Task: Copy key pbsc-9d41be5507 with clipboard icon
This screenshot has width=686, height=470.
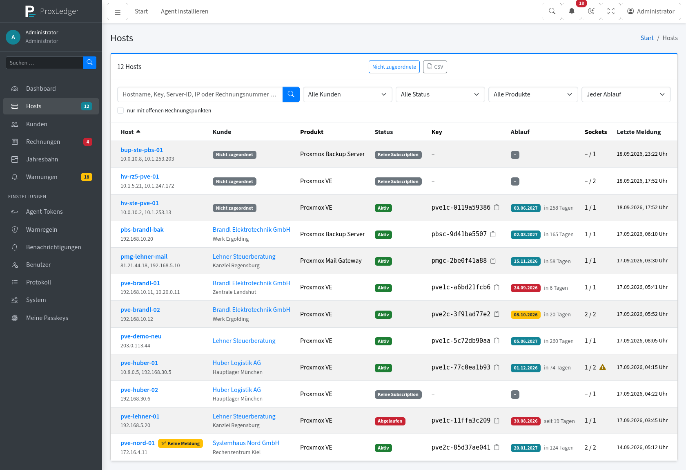Action: (x=493, y=234)
